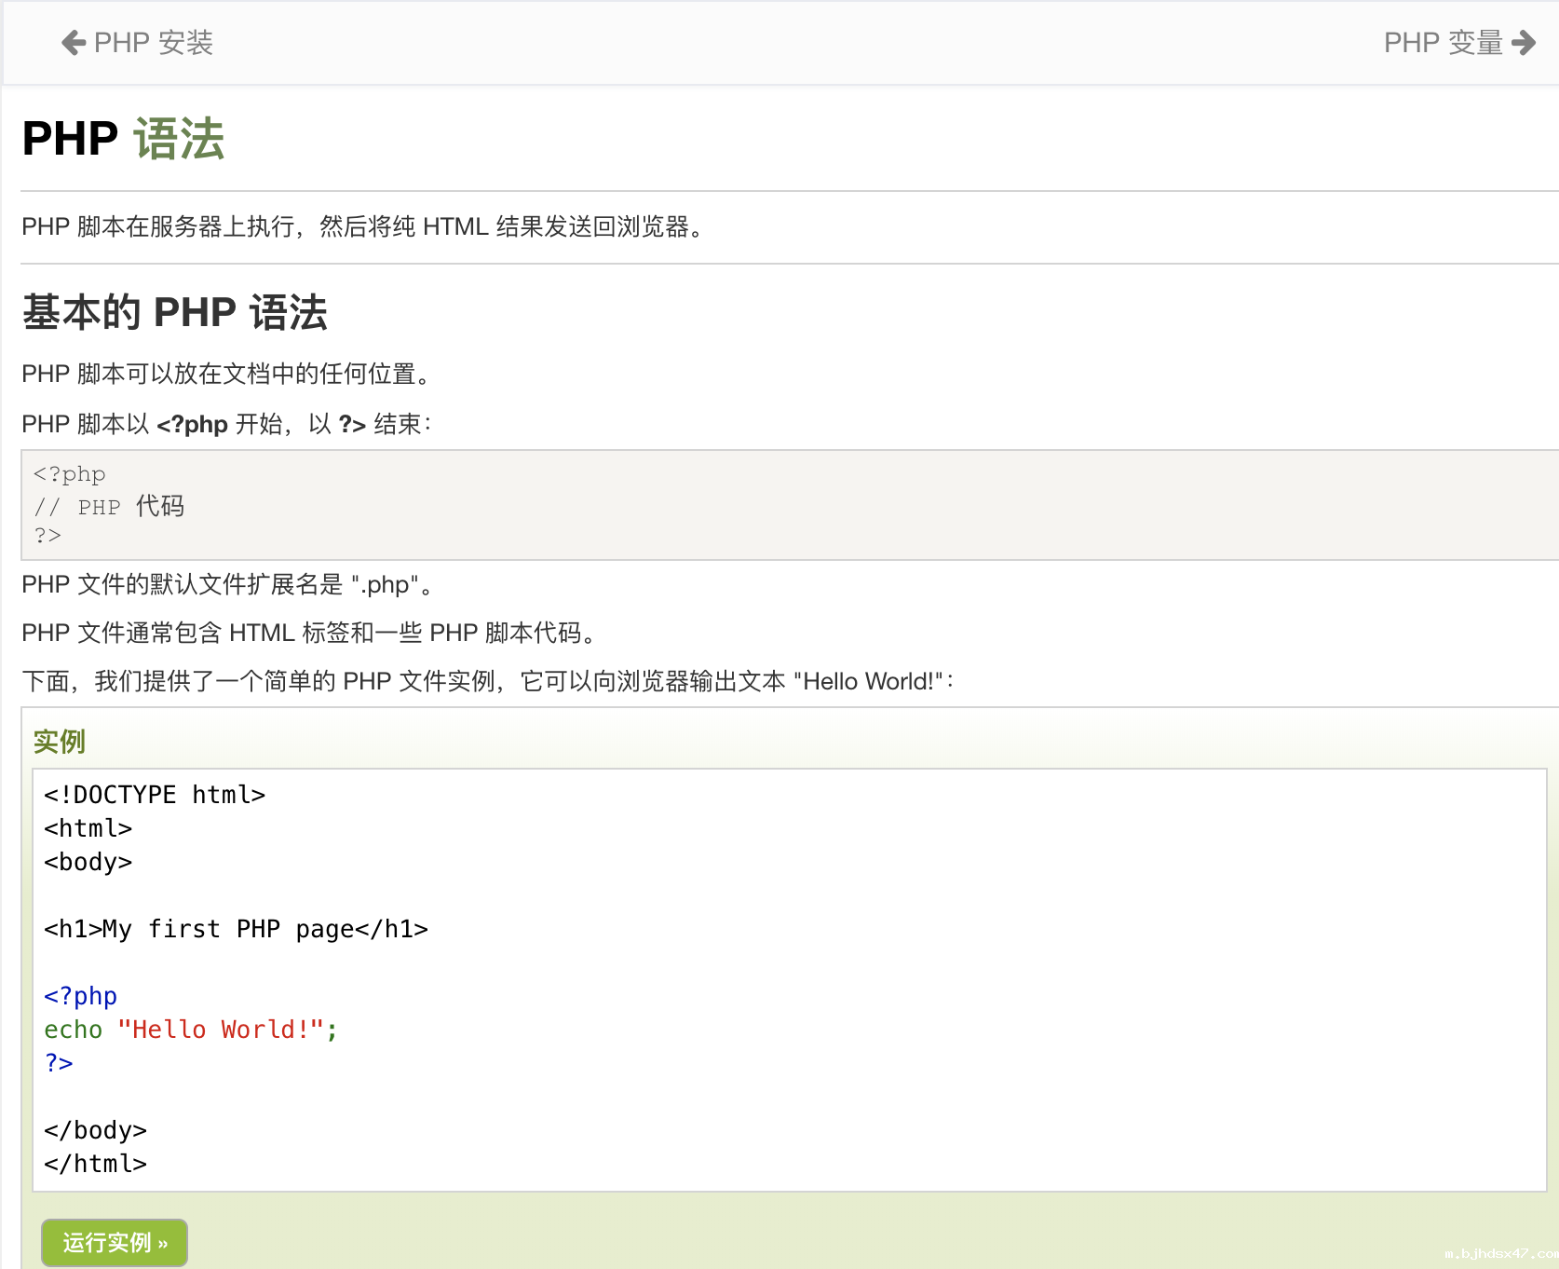
Task: Click the bold <?php text in paragraph
Action: [192, 425]
